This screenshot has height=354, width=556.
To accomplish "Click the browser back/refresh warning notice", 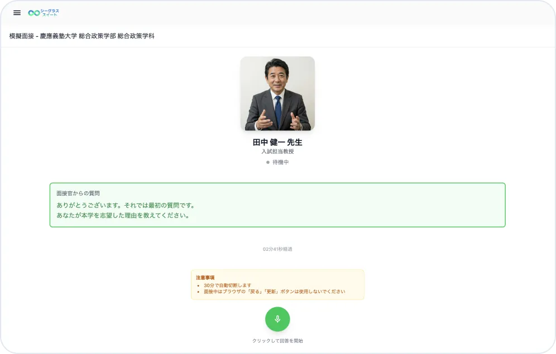I will point(274,292).
